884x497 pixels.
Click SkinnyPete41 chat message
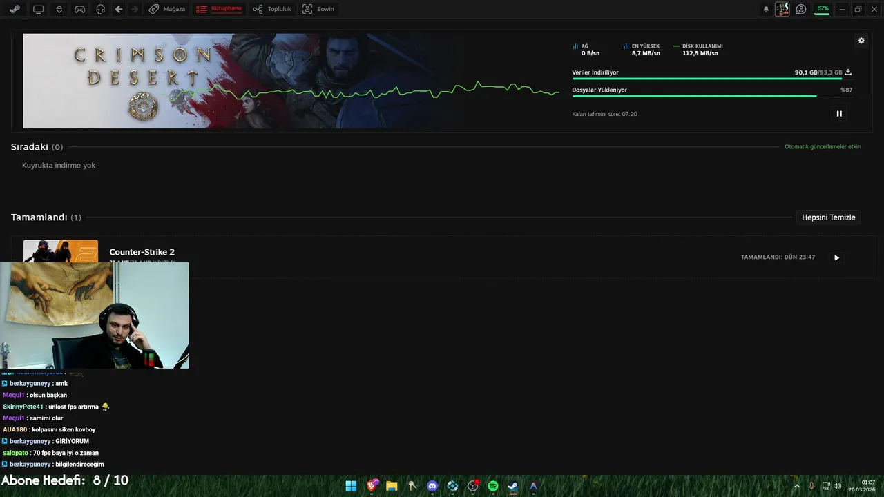pos(56,407)
